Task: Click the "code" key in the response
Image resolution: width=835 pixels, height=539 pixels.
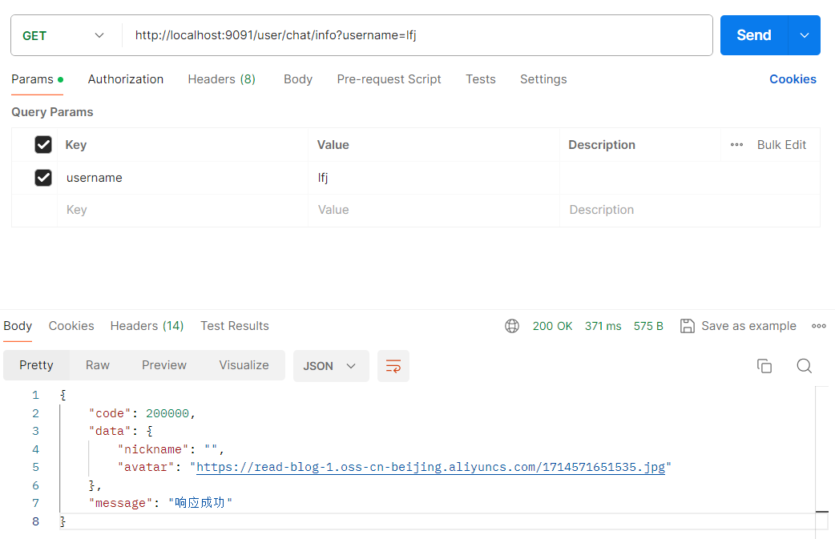Action: coord(110,413)
